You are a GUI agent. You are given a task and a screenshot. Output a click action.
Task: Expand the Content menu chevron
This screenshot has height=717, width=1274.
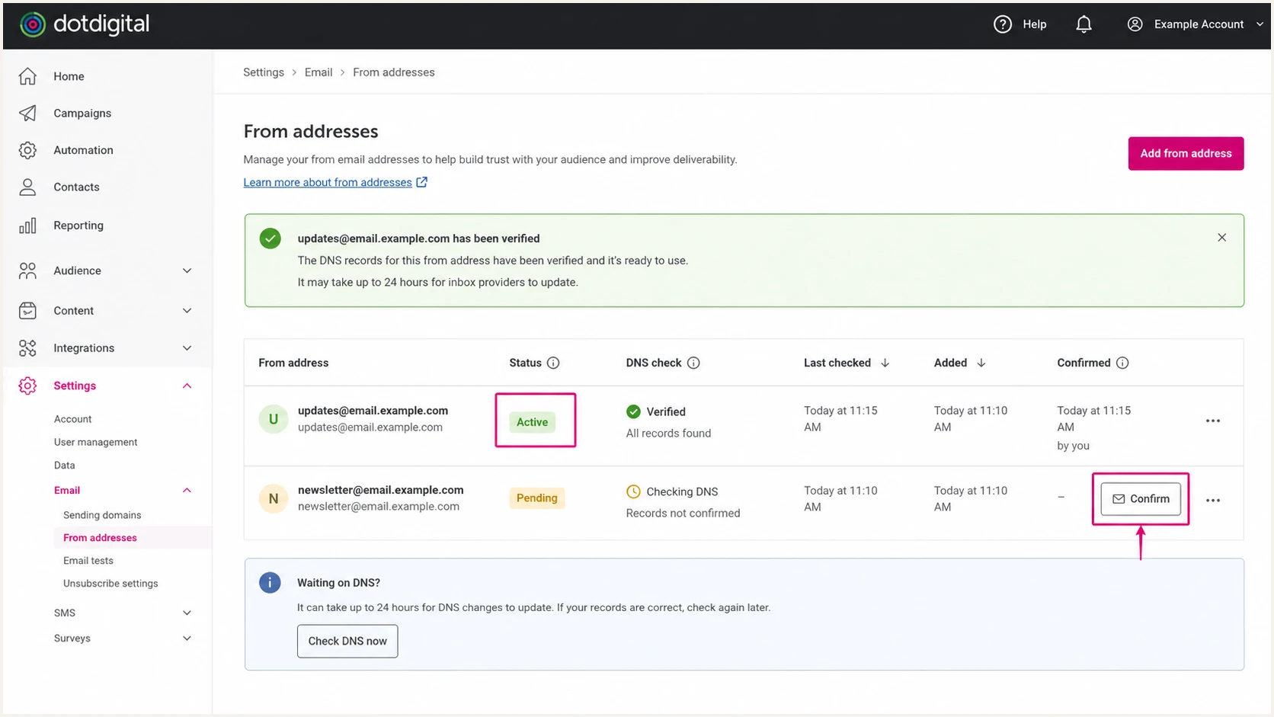187,311
